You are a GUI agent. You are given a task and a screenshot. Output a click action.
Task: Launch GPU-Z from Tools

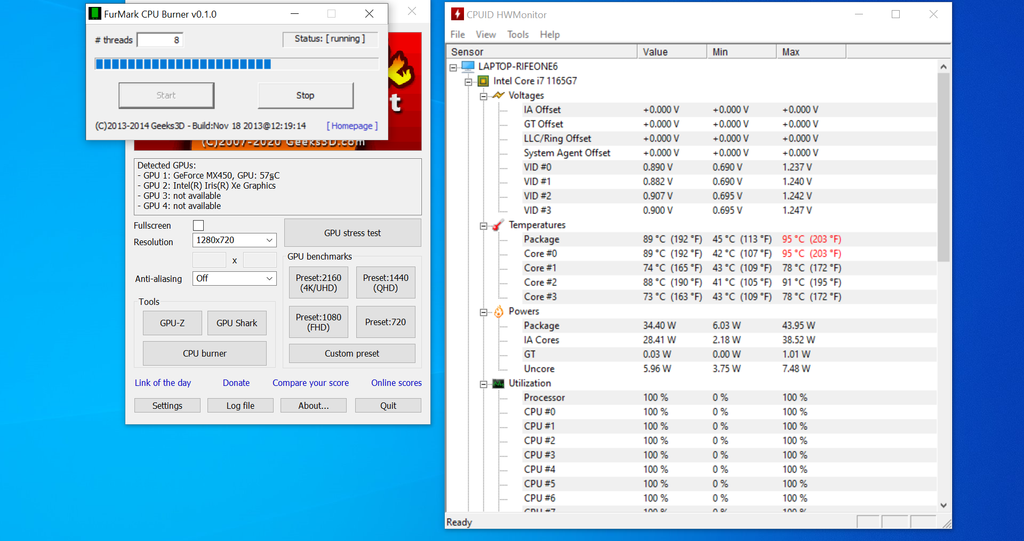172,323
